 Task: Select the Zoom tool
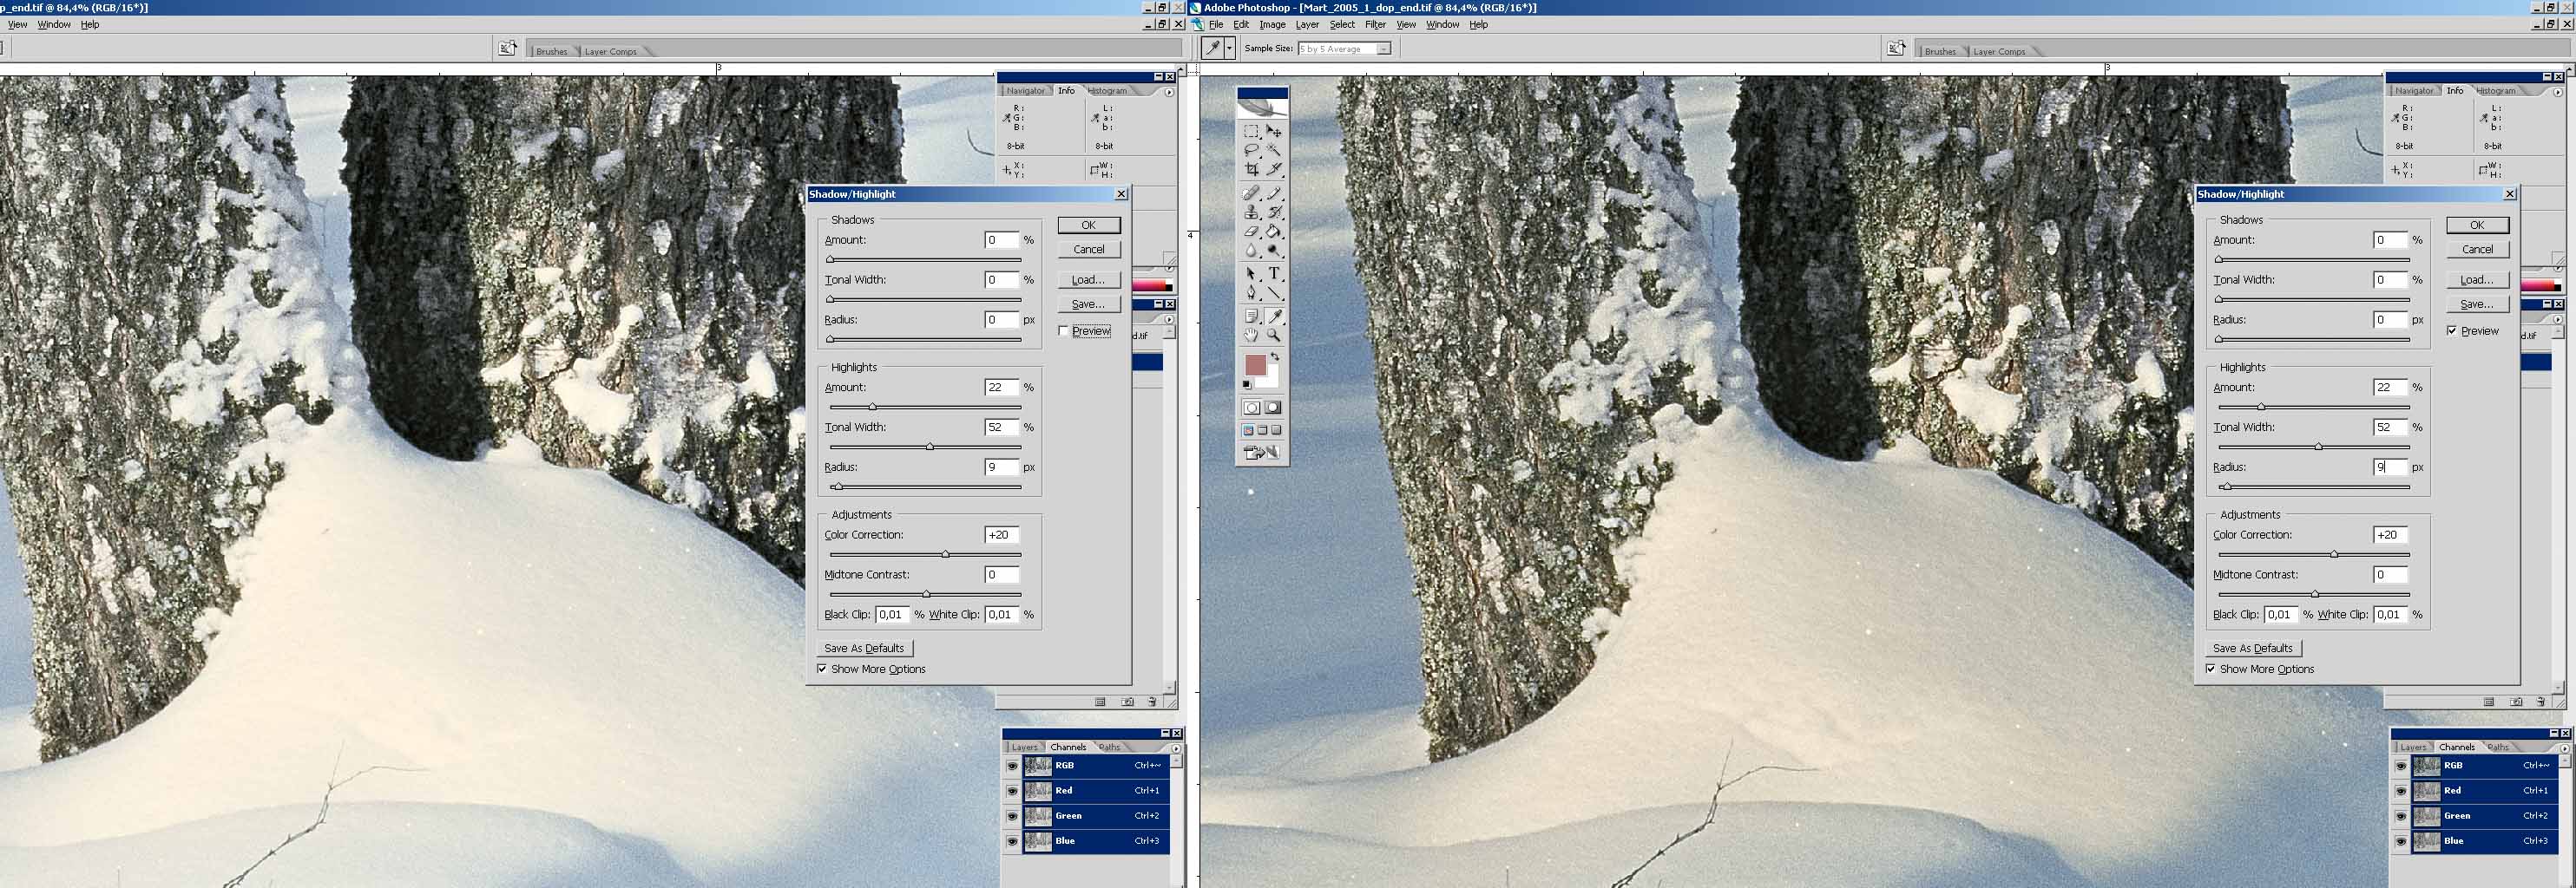pos(1274,336)
